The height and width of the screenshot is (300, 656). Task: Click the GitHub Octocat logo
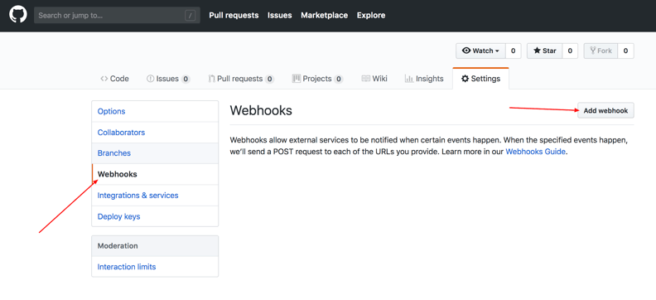(x=18, y=15)
